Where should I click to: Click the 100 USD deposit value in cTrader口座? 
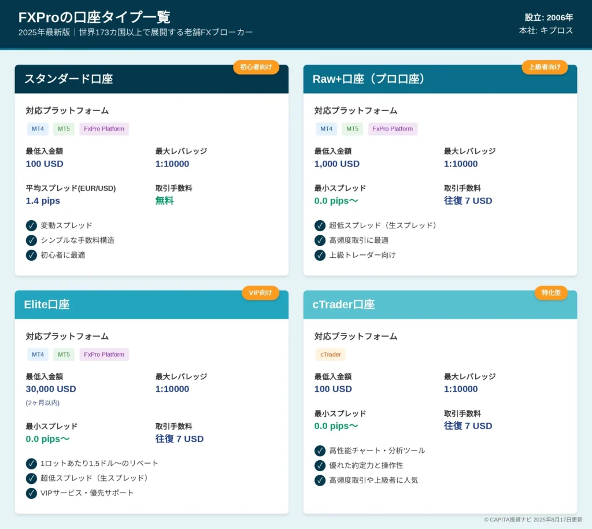pyautogui.click(x=333, y=389)
